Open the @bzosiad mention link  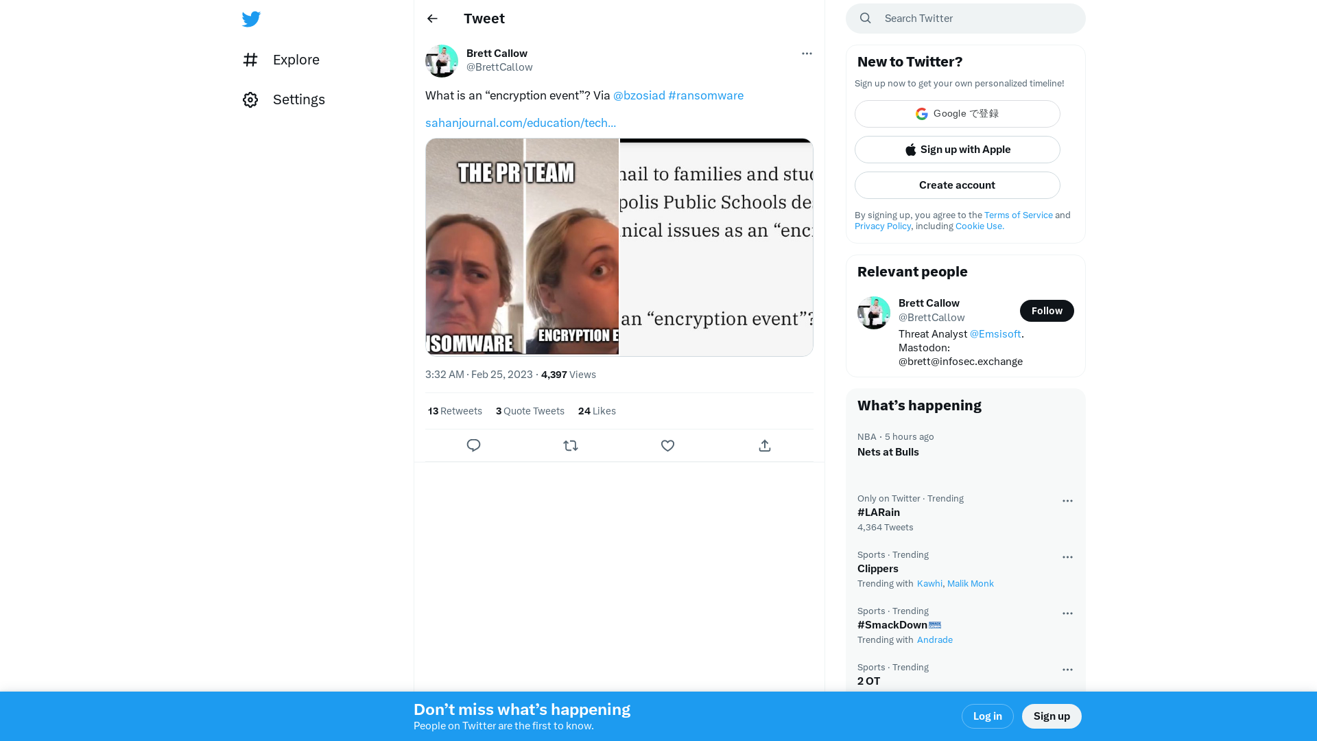639,95
